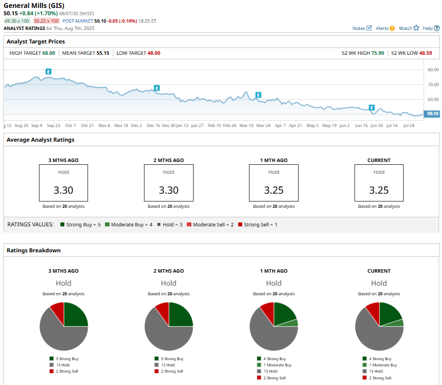Click the Watch star icon

417,28
